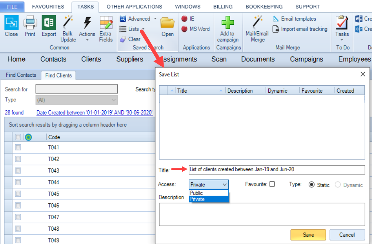372x244 pixels.
Task: Open the Actions lightning menu
Action: pyautogui.click(x=87, y=23)
